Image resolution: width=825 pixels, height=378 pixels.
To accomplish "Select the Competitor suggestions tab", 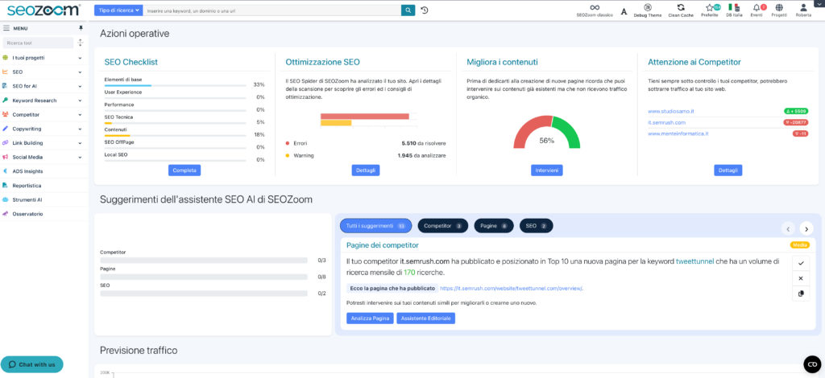I will coord(442,226).
